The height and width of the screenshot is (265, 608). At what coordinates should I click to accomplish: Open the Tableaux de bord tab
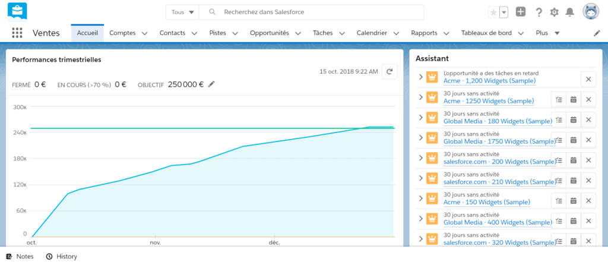pos(486,33)
